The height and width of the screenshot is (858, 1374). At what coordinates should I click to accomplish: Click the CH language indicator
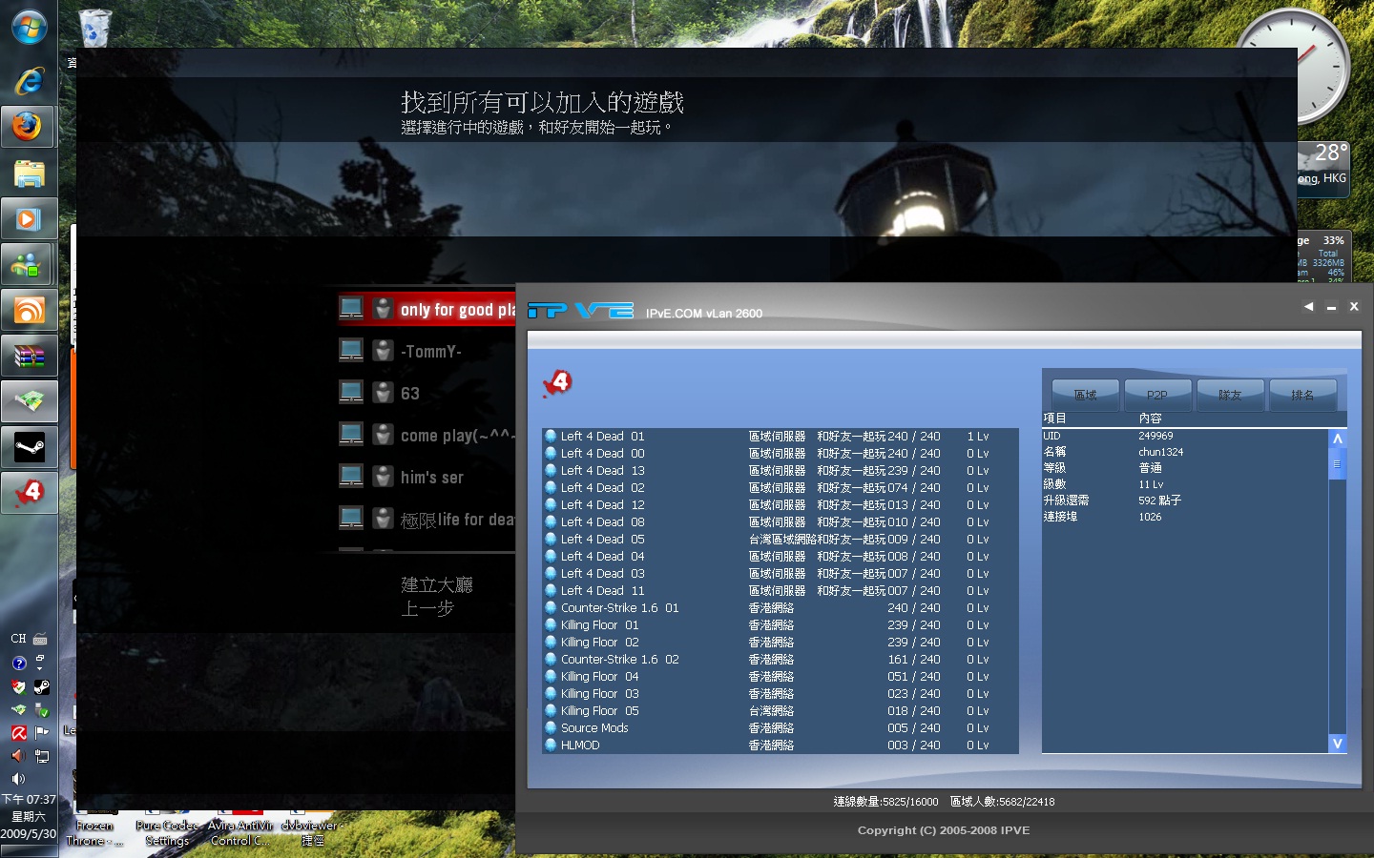point(18,639)
